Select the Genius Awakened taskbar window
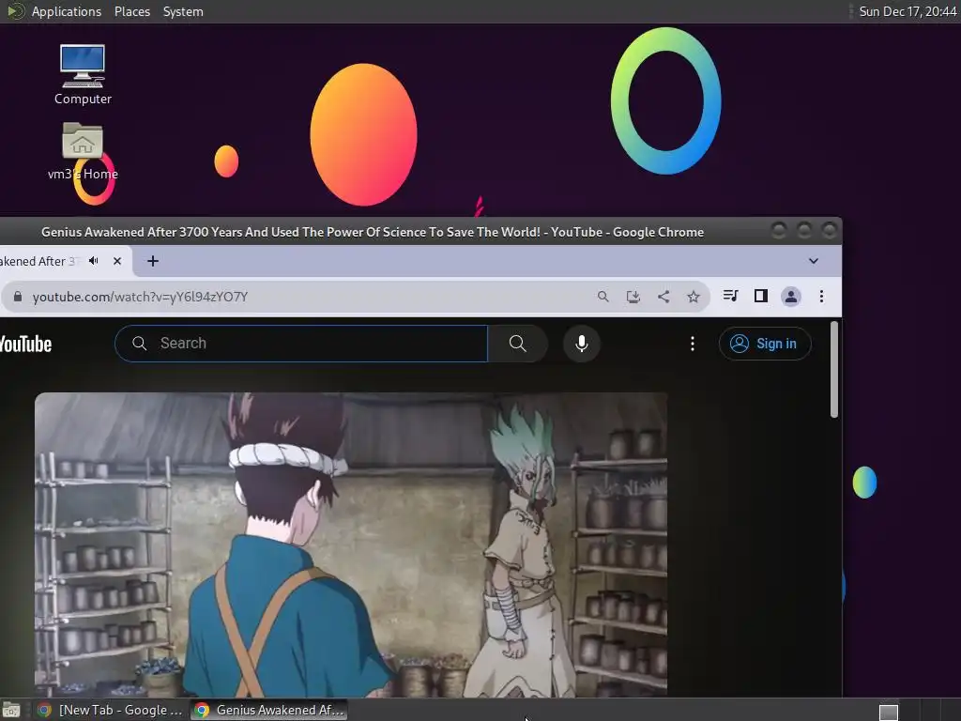 point(269,710)
